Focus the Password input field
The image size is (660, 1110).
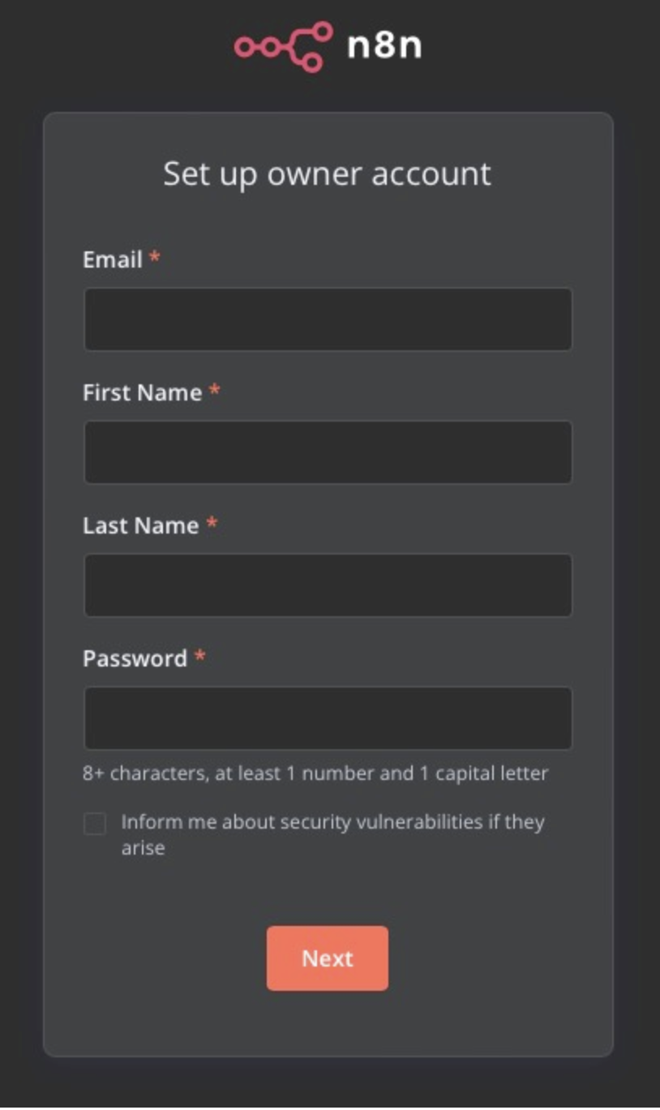328,718
